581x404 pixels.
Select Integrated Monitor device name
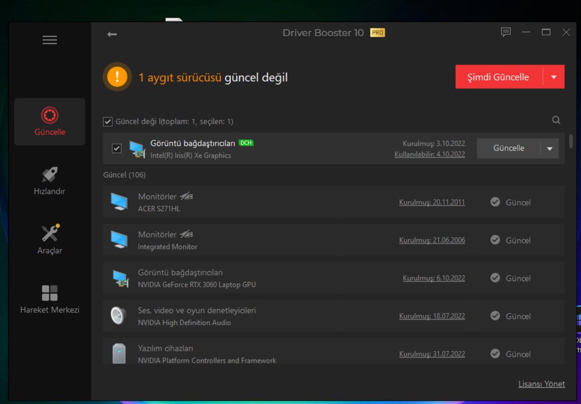click(168, 247)
